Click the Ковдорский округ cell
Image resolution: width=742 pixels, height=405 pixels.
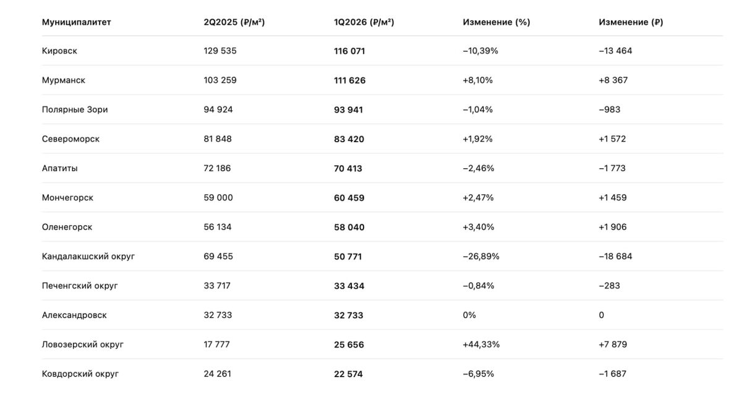coord(80,374)
